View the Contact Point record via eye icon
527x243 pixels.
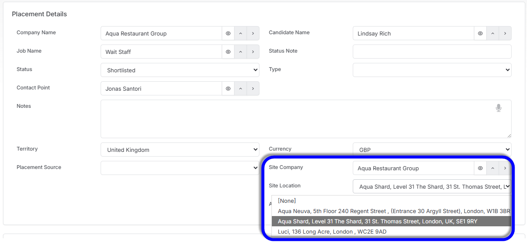pos(228,89)
